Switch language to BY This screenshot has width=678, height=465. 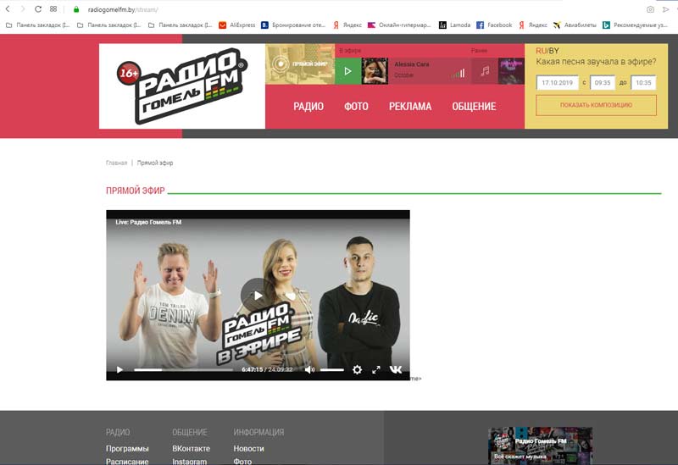tap(554, 51)
